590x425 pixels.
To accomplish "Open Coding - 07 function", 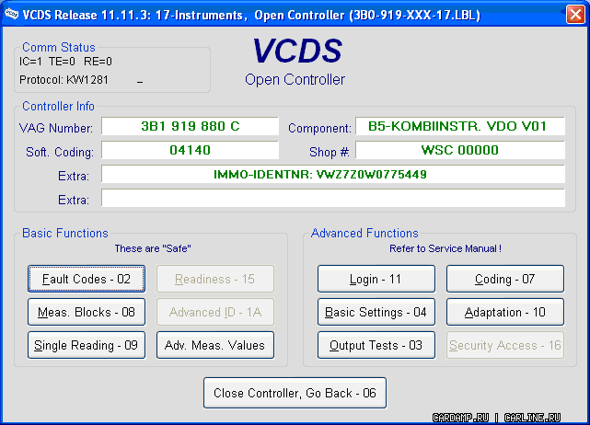I will point(505,279).
